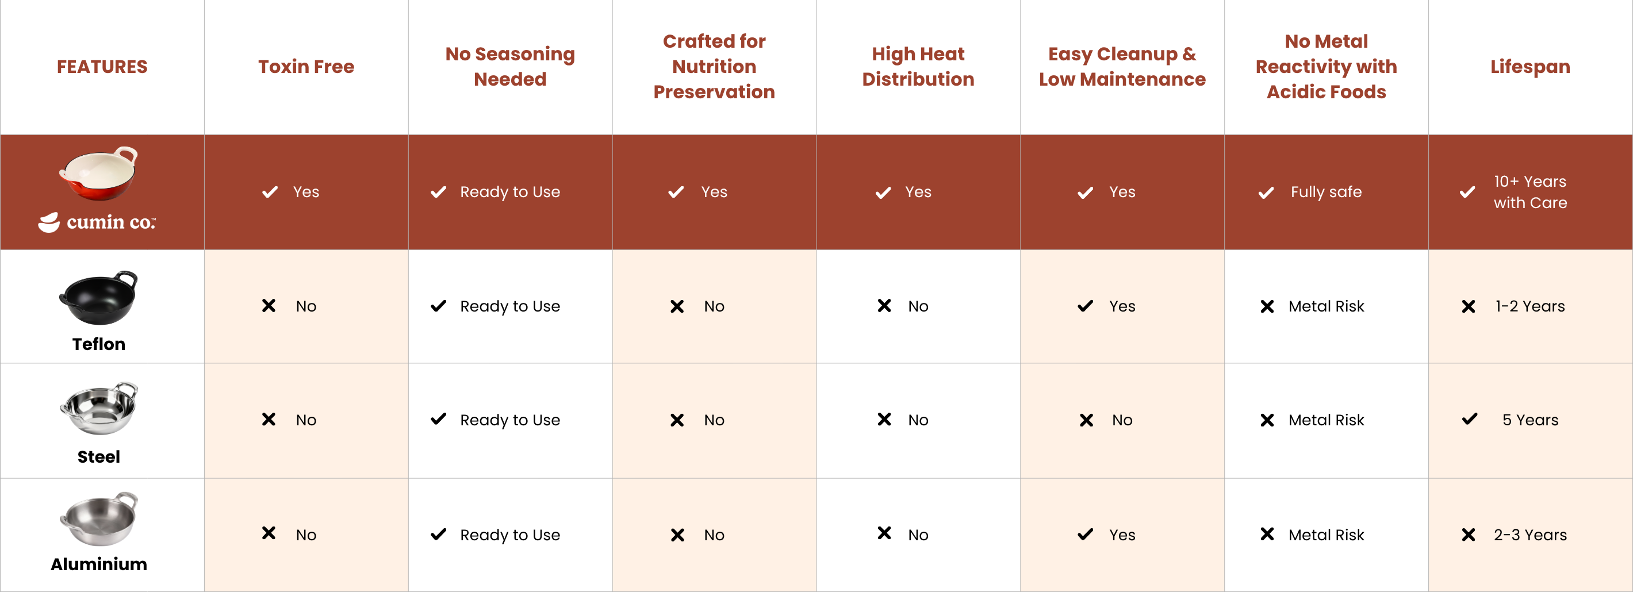Click the X icon in Steel Easy Cleanup cell
The height and width of the screenshot is (592, 1633).
pyautogui.click(x=1086, y=420)
